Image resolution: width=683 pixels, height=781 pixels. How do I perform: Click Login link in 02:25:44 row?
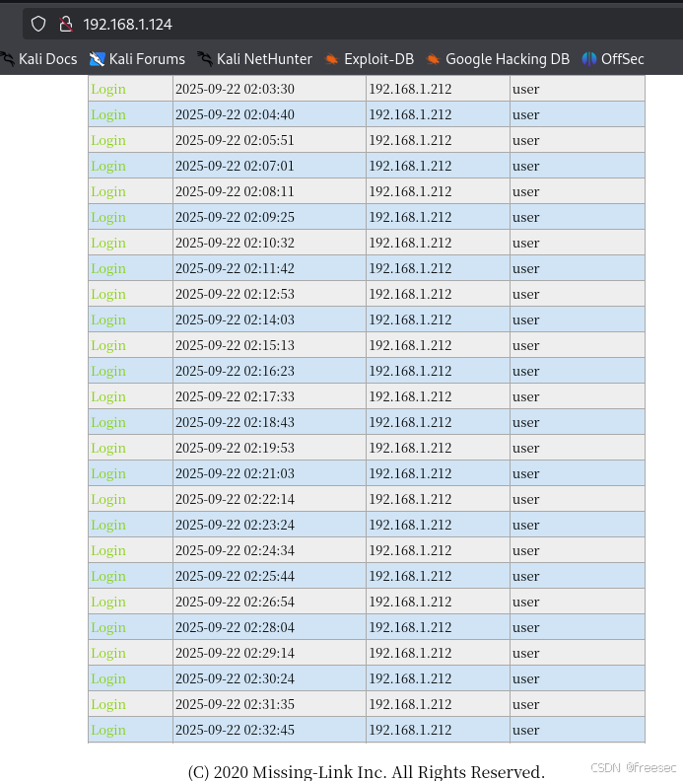[x=108, y=576]
